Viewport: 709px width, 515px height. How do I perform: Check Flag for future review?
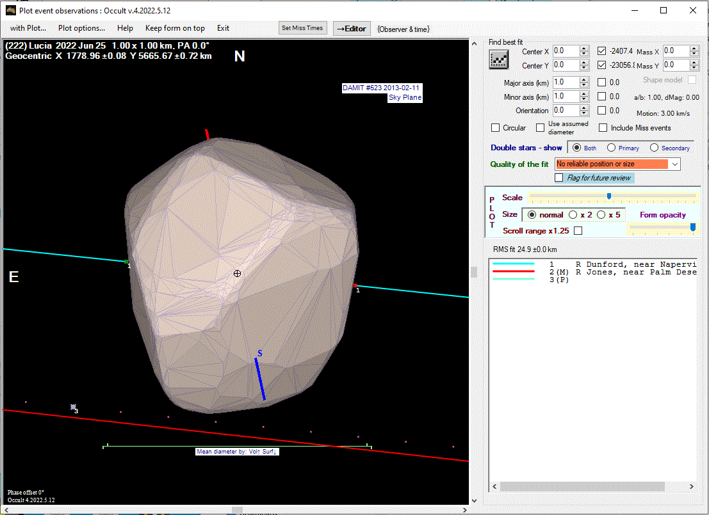click(x=560, y=178)
